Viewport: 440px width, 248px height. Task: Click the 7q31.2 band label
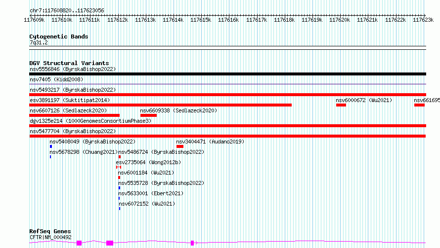(39, 43)
